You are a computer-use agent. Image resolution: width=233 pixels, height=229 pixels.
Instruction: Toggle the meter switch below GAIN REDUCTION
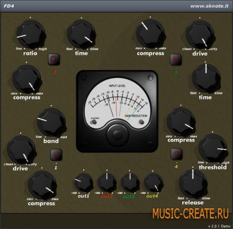pyautogui.click(x=141, y=122)
